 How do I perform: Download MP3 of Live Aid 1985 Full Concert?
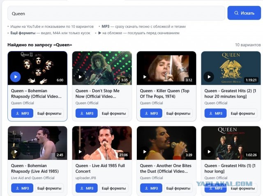point(87,188)
